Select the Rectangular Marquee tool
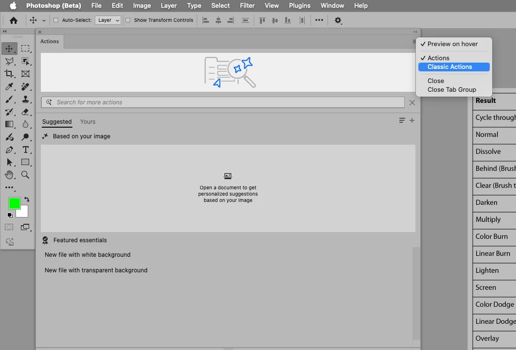 pos(25,49)
